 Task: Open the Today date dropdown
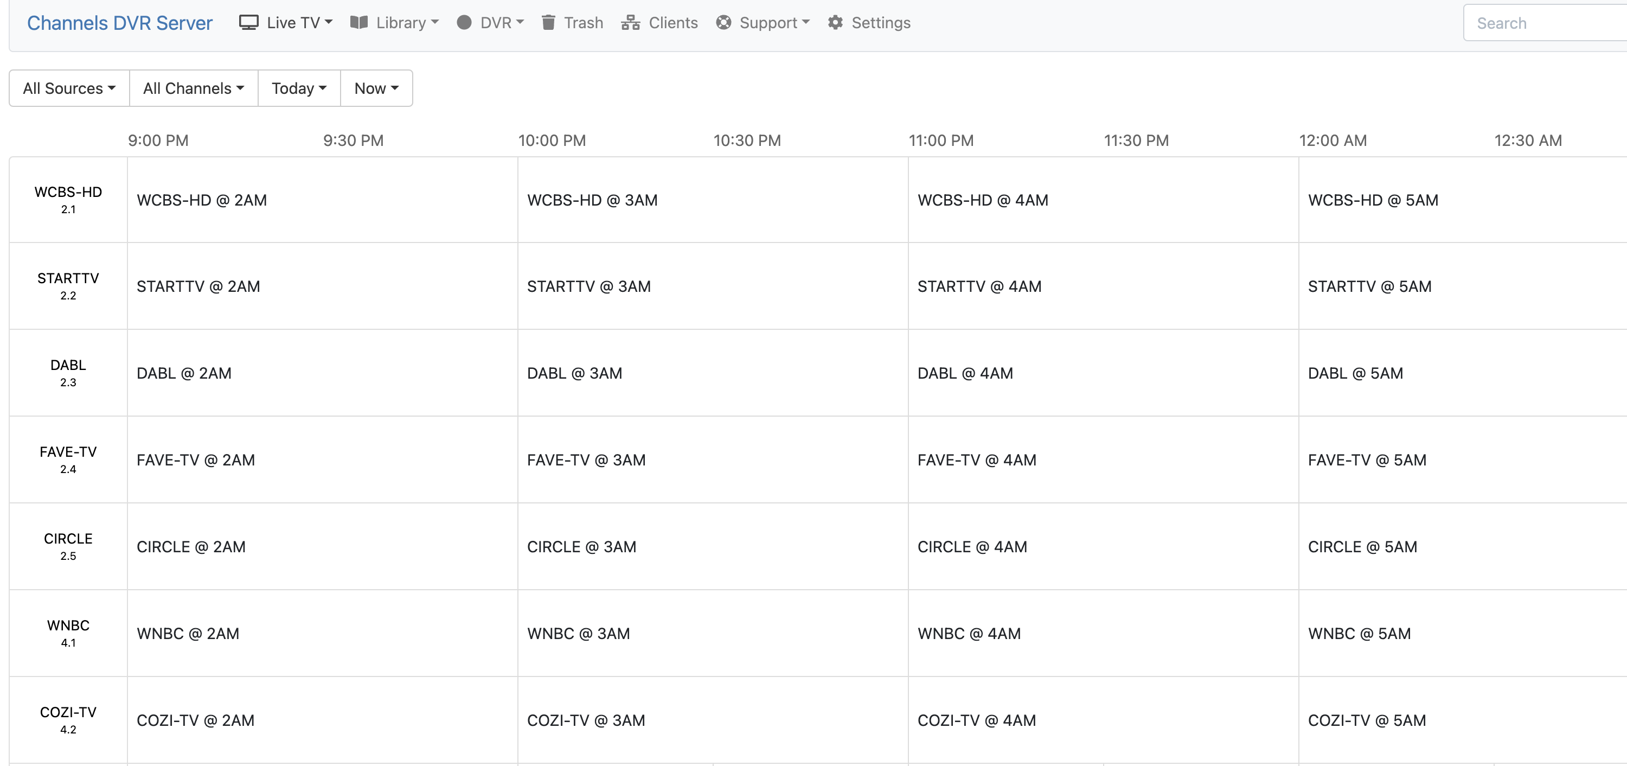tap(299, 88)
